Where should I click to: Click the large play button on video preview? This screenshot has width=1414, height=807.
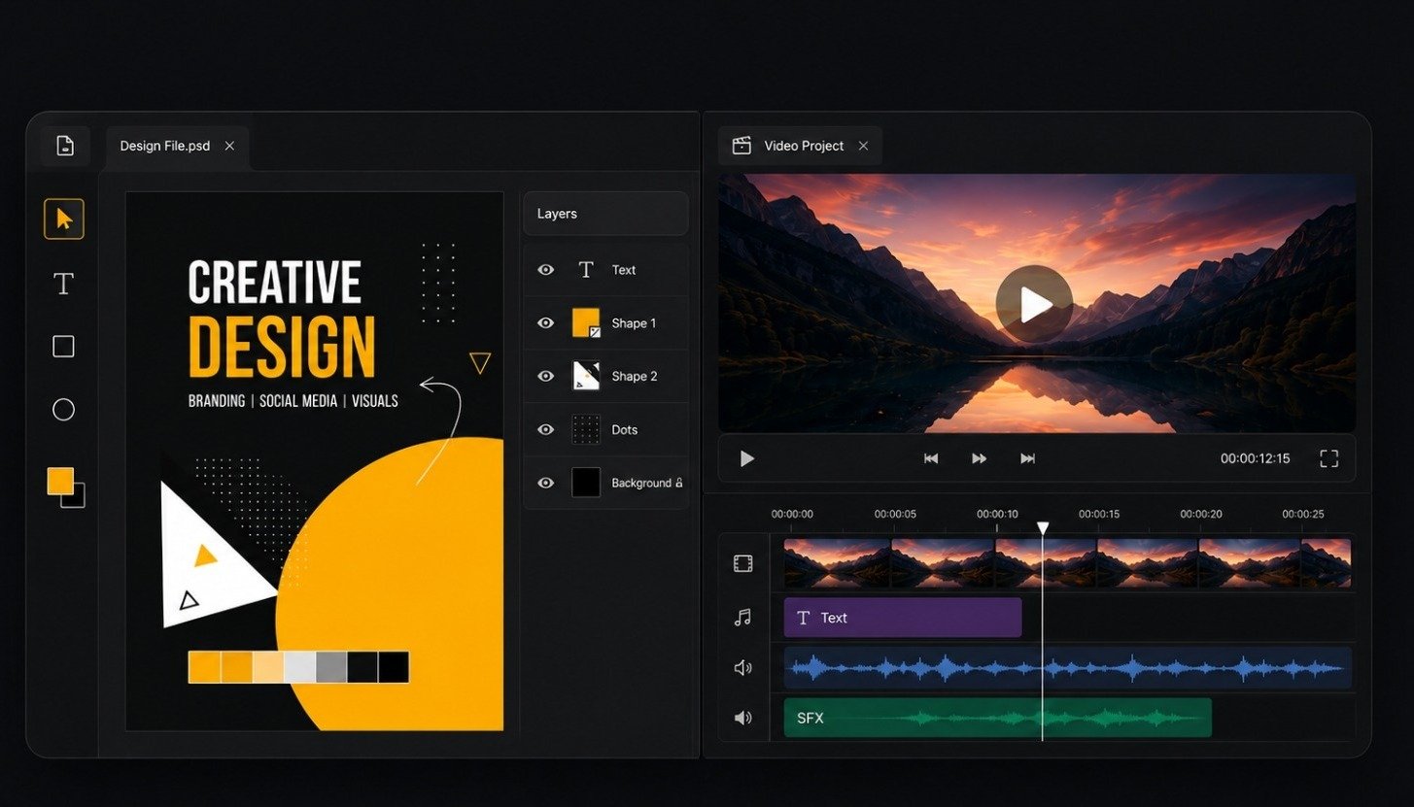pos(1034,304)
